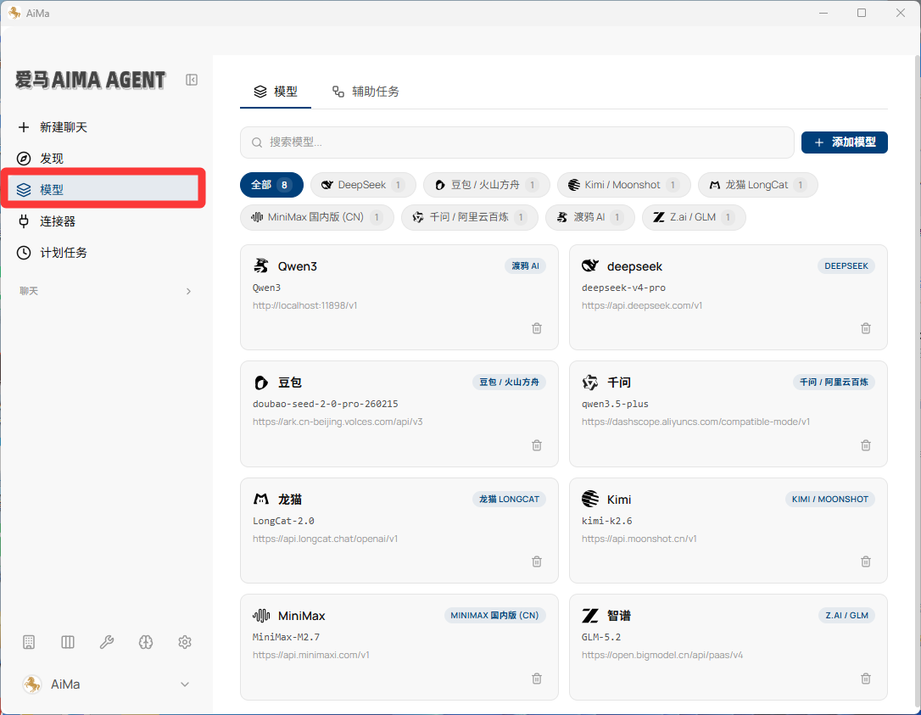The width and height of the screenshot is (921, 715).
Task: Filter by 千问 / 阿里云百炼 chip
Action: (469, 217)
